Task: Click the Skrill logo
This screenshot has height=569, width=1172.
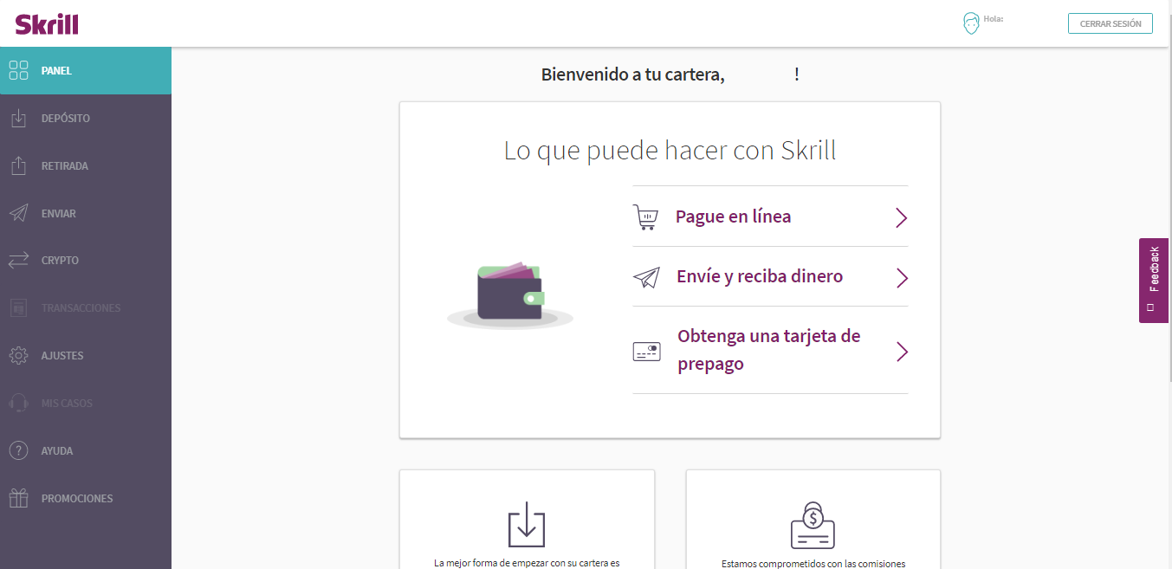Action: point(47,24)
